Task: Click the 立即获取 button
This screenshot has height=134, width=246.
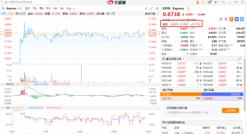Action: coord(231,110)
